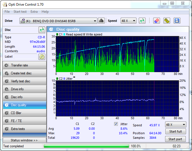This screenshot has height=151, width=192.
Task: Toggle the Jitter checkbox
Action: point(116,124)
